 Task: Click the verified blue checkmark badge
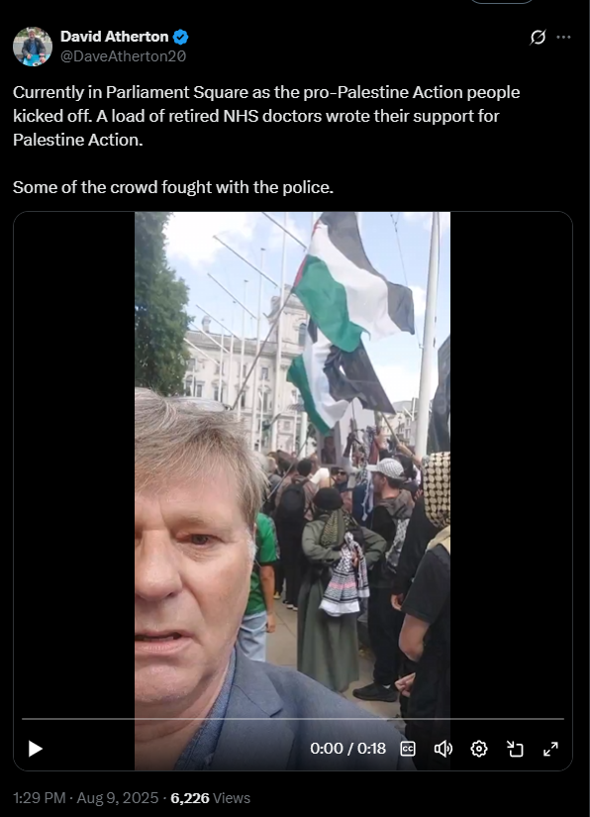coord(181,37)
